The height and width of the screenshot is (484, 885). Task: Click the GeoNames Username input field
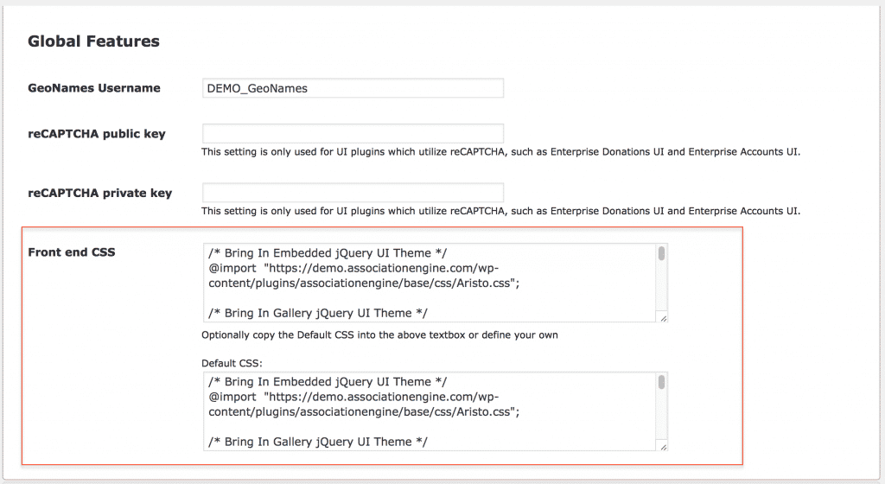tap(353, 88)
